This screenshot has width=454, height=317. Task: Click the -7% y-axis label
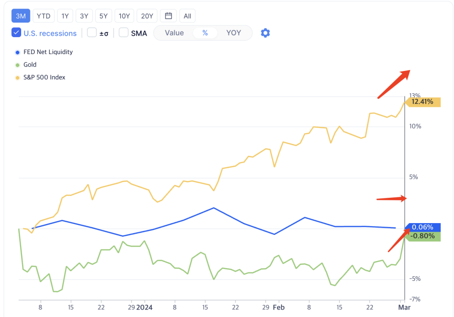click(x=415, y=299)
